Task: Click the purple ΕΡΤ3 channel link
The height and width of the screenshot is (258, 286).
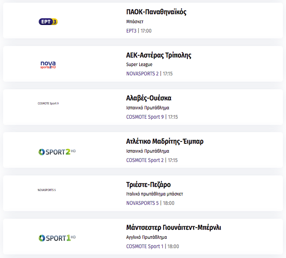Action: (x=131, y=31)
